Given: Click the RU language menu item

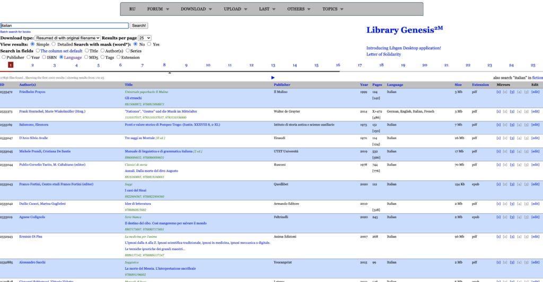Looking at the screenshot, I should 132,9.
